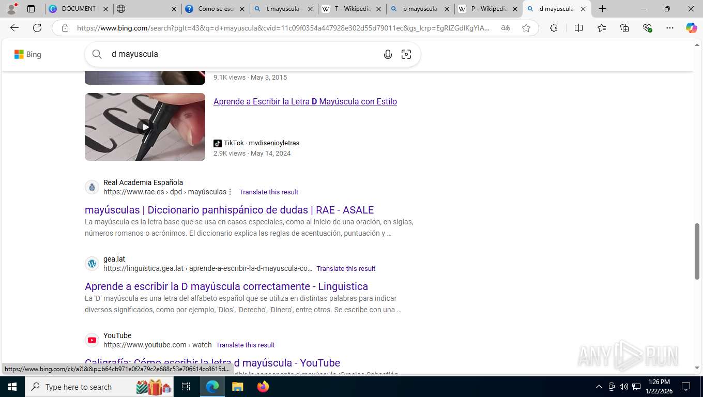The height and width of the screenshot is (397, 703).
Task: Reload the current Bing page
Action: 37,28
